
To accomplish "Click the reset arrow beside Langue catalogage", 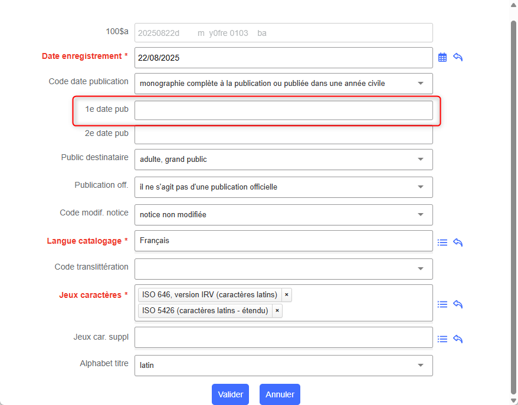I will coord(458,242).
